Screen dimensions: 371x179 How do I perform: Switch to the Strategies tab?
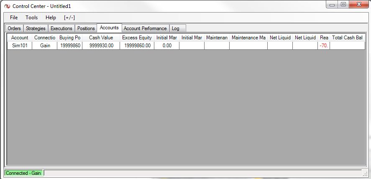tap(36, 28)
